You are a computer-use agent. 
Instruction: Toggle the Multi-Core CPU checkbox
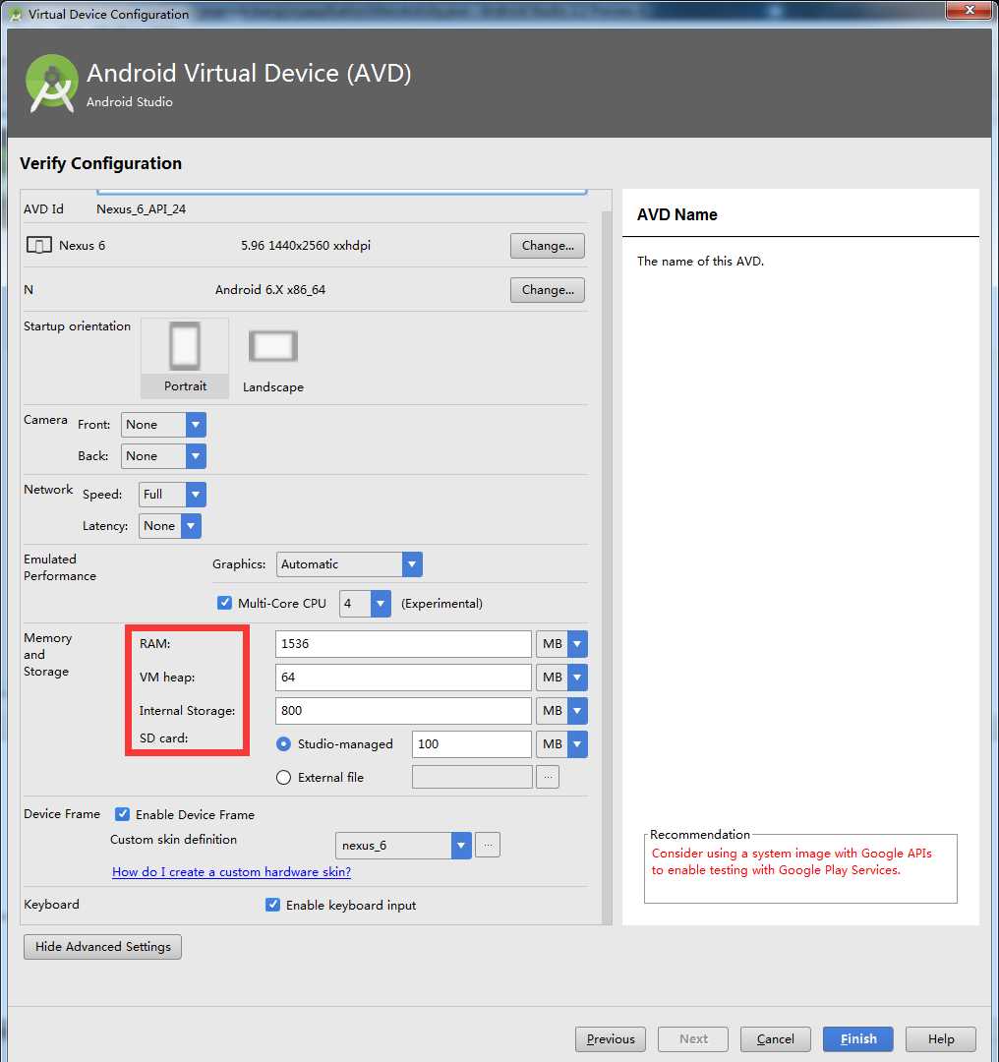click(x=224, y=603)
